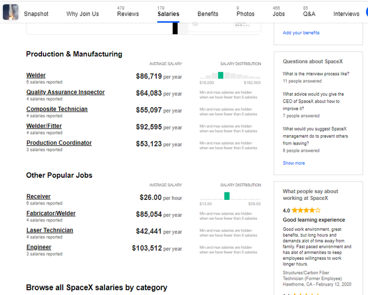Click Show more under Questions about SpaceX
This screenshot has height=295, width=368.
point(293,163)
